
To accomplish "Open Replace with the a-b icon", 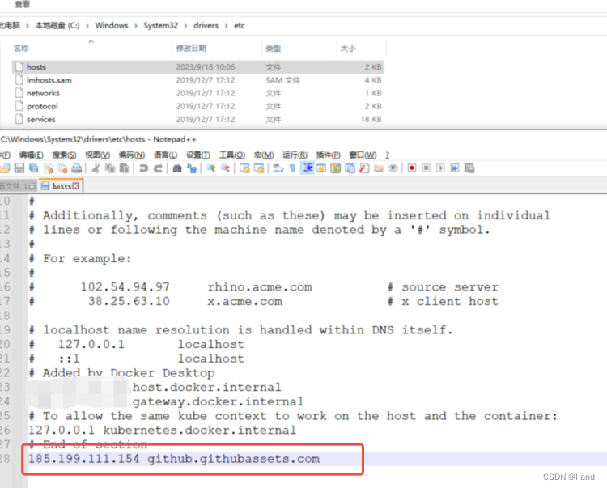I will [x=192, y=168].
